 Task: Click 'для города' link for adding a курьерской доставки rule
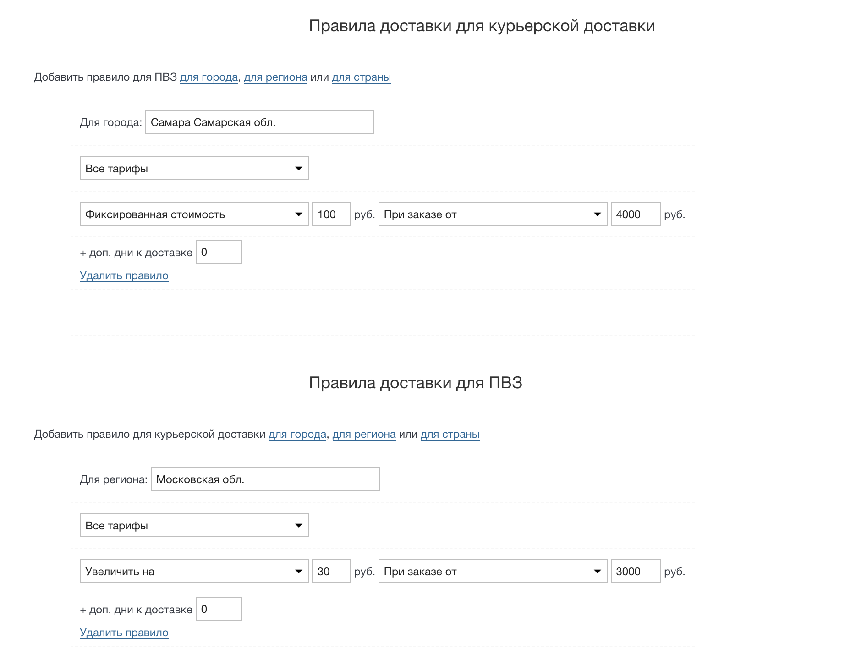tap(297, 434)
